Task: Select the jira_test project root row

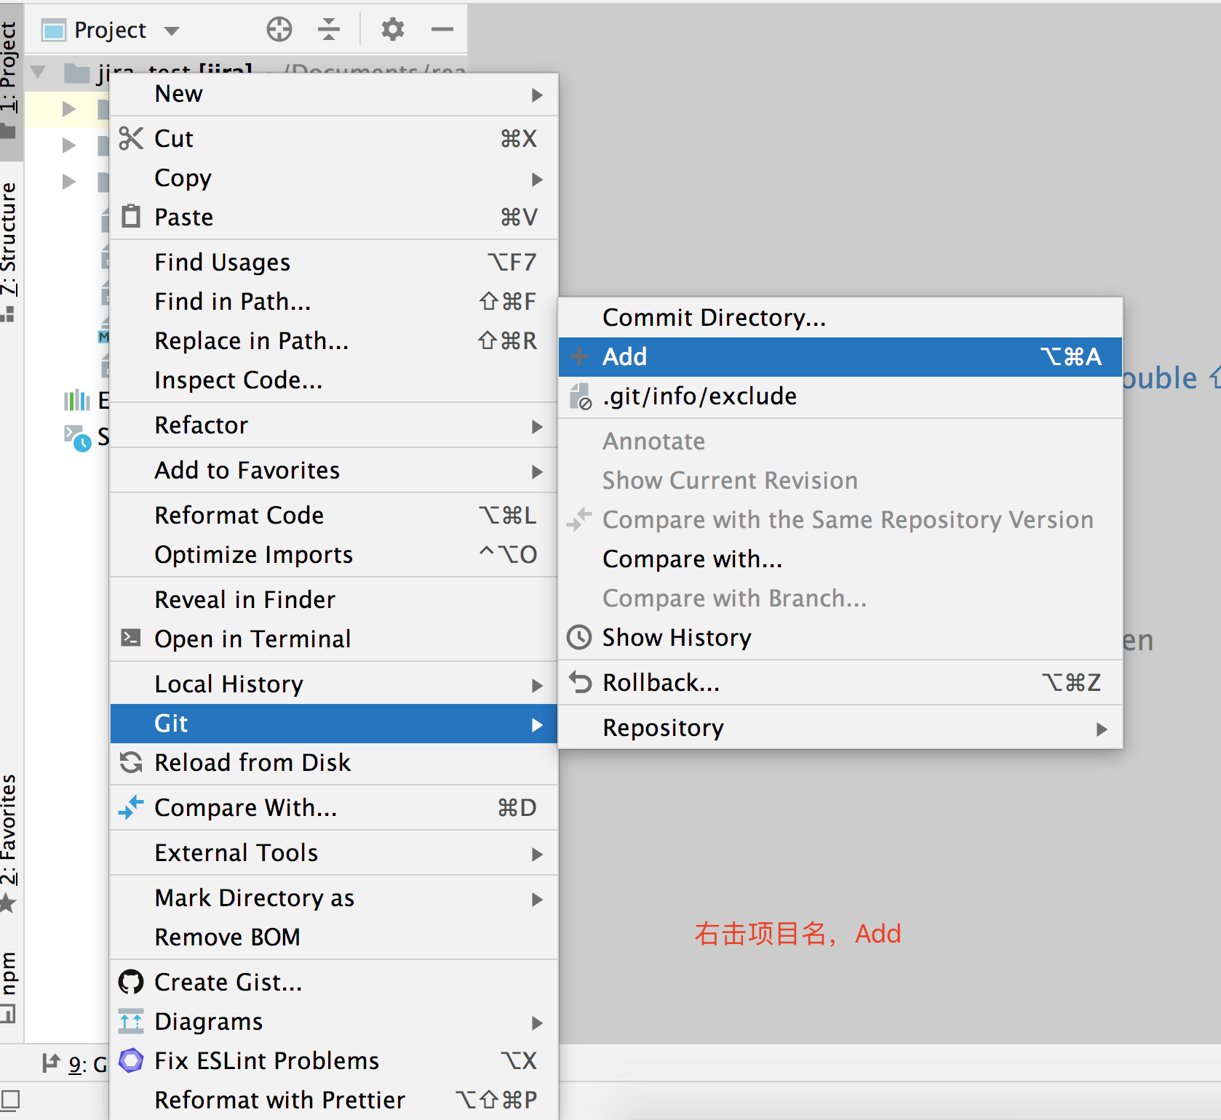Action: (x=246, y=72)
